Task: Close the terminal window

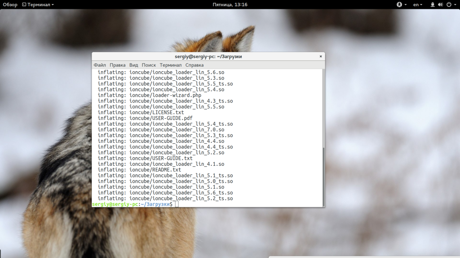Action: 321,56
